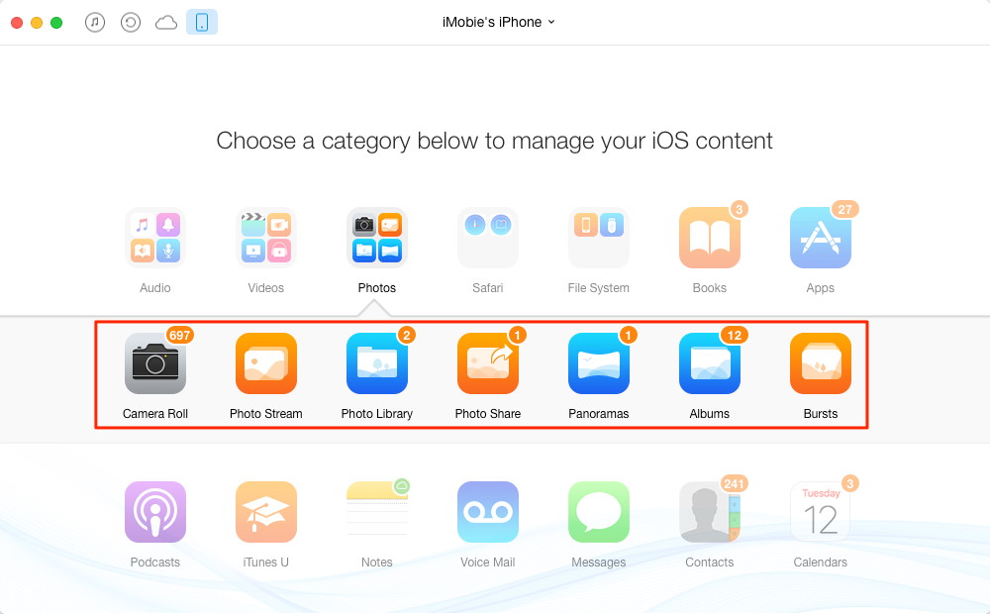The height and width of the screenshot is (614, 990).
Task: Switch to iTunes library toolbar tab
Action: (95, 23)
